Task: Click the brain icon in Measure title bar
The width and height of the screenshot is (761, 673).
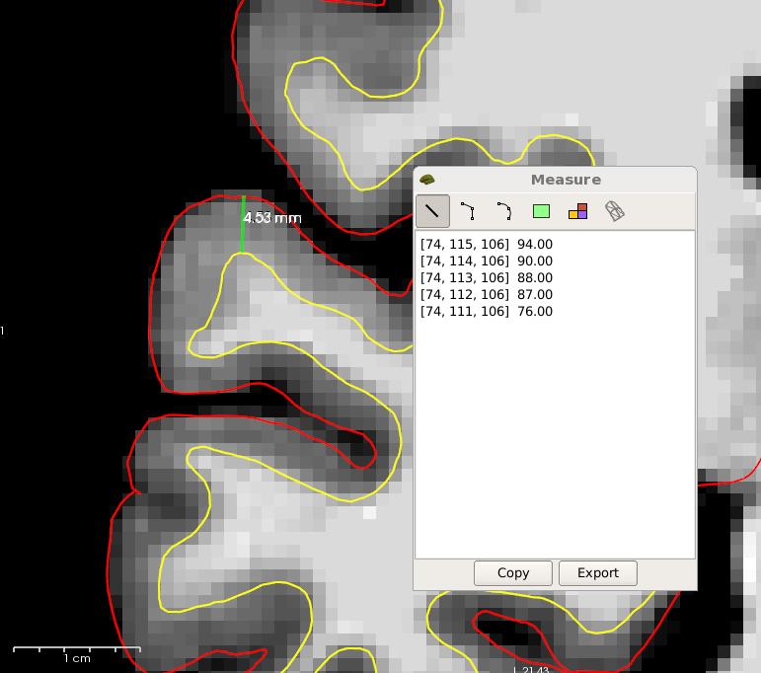Action: [x=427, y=180]
